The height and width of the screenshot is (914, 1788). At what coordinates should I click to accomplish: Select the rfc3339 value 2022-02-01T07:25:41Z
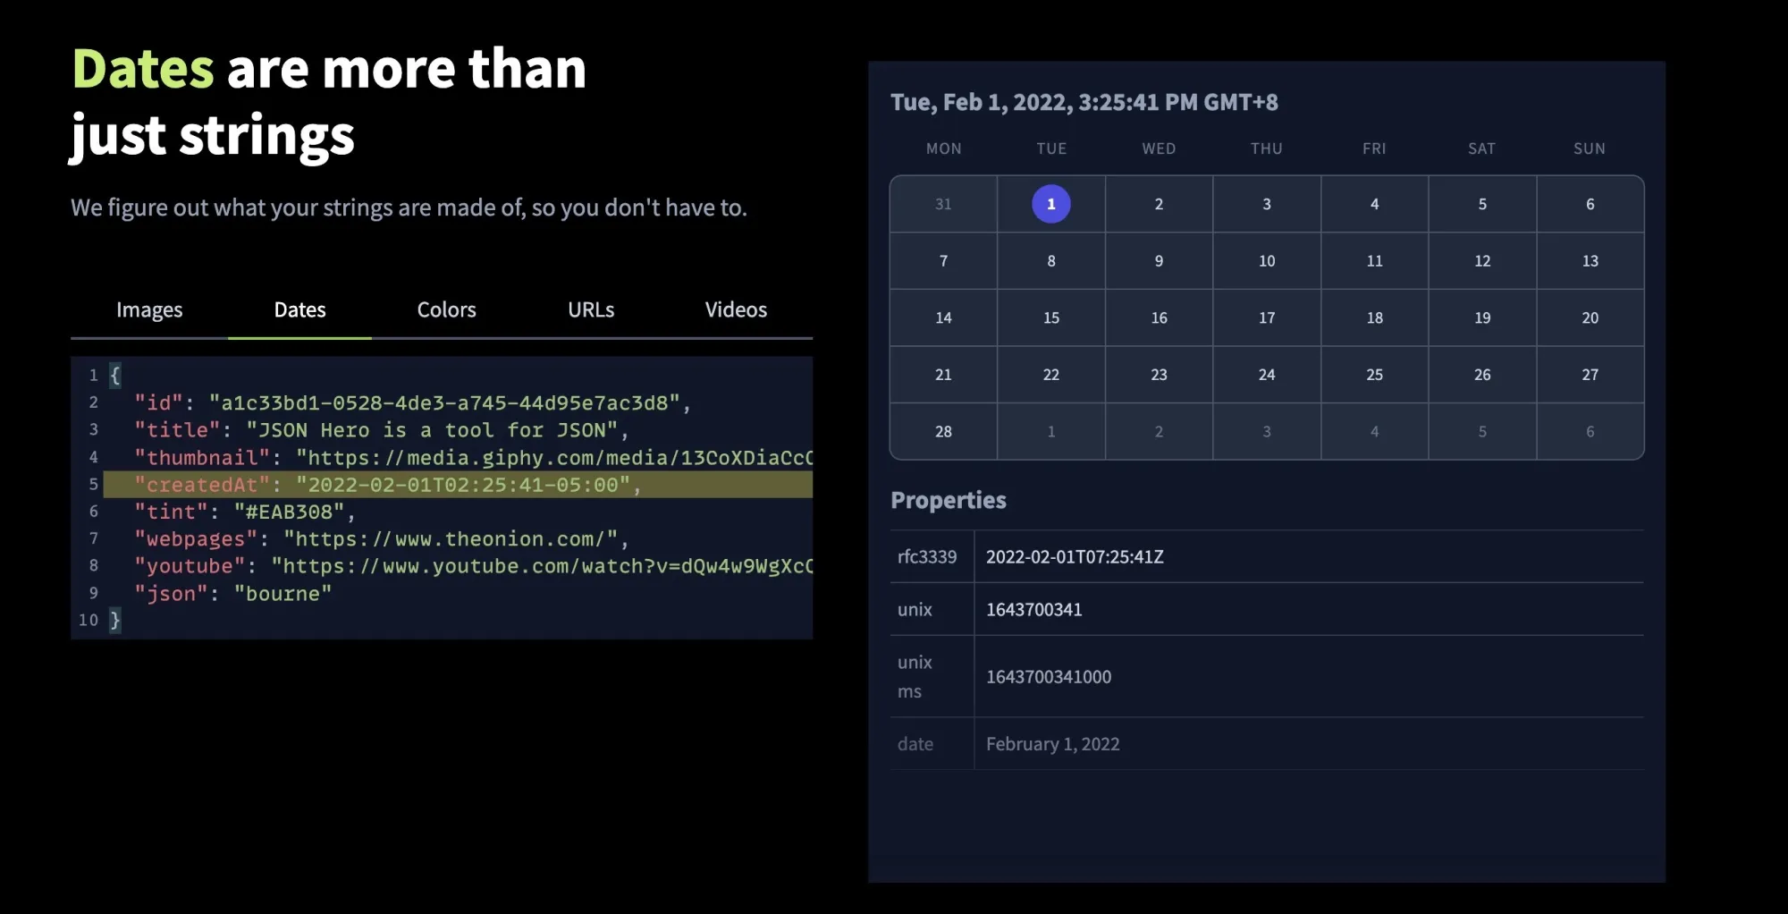pyautogui.click(x=1075, y=556)
